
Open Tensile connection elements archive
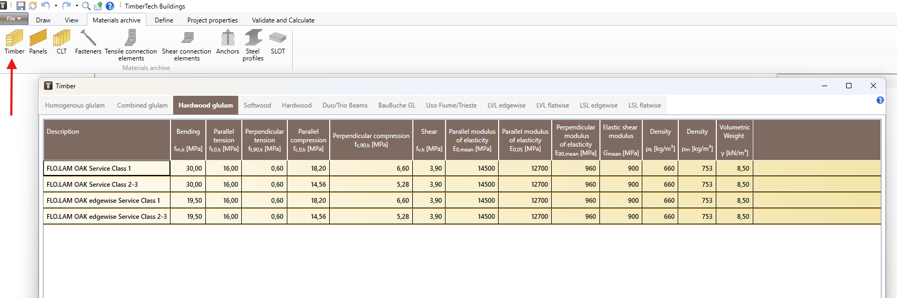(x=131, y=45)
